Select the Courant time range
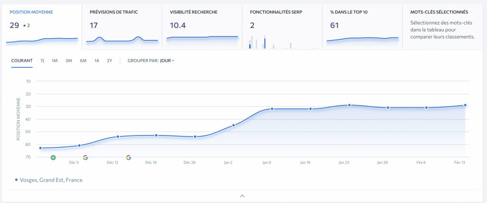Screen dimensions: 487x203 click(x=22, y=61)
